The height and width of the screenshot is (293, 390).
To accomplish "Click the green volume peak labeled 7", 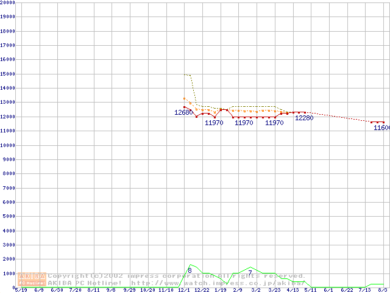I will pos(250,267).
